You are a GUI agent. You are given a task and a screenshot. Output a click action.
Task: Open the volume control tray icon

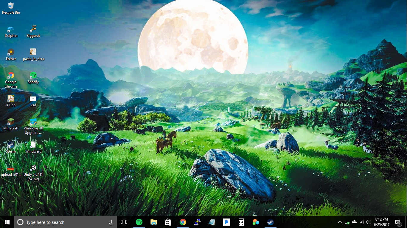(368, 222)
